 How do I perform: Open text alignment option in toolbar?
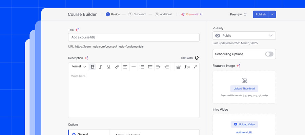pyautogui.click(x=125, y=67)
